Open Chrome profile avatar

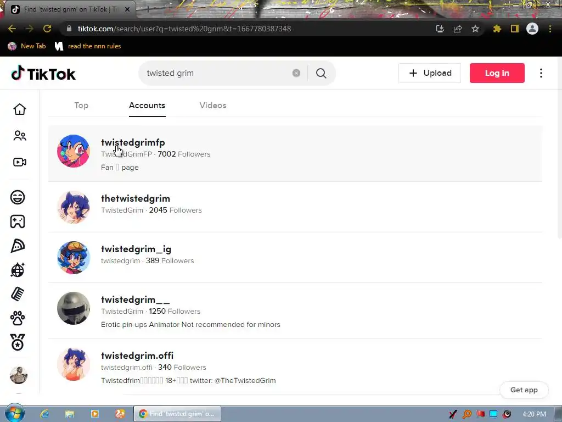coord(532,29)
